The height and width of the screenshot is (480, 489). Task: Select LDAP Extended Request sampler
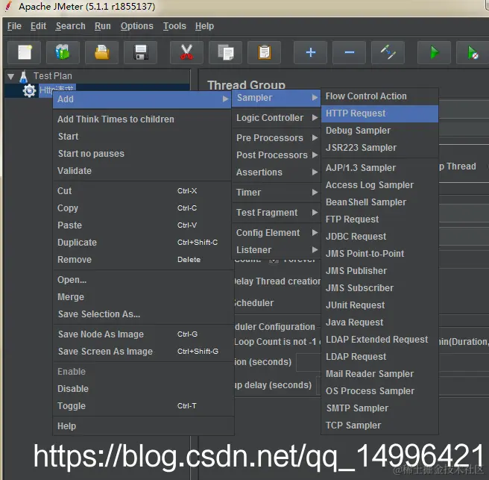[x=379, y=340]
